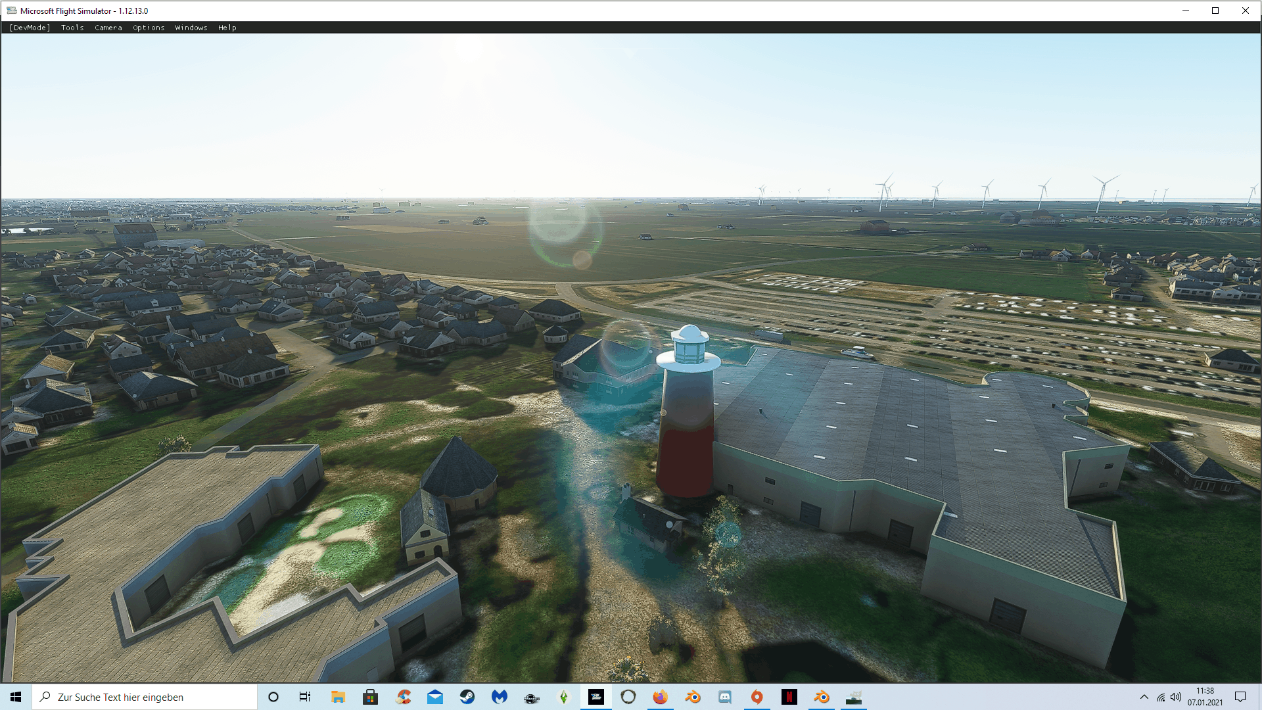Open the Windows menu in DevMode bar
This screenshot has height=710, width=1262.
coord(191,28)
